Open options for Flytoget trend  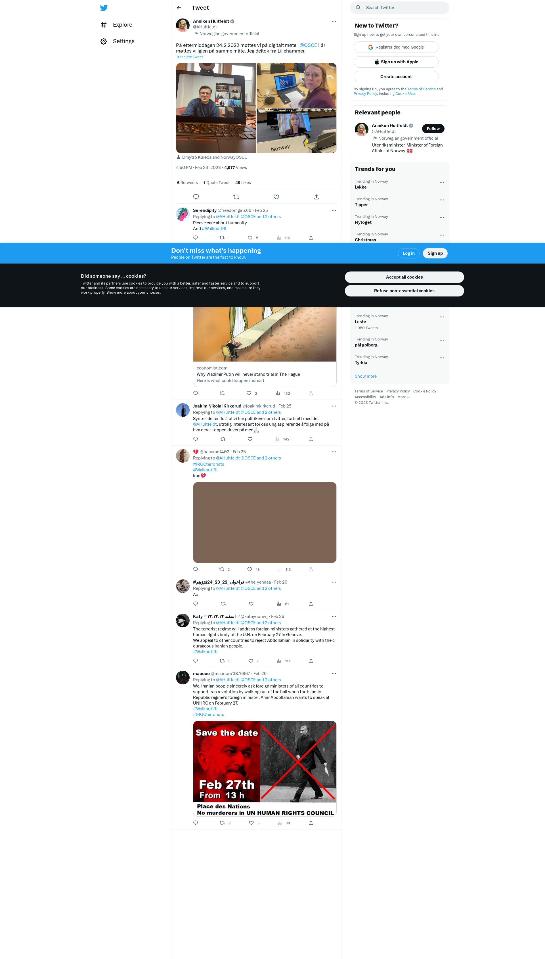[x=442, y=218]
